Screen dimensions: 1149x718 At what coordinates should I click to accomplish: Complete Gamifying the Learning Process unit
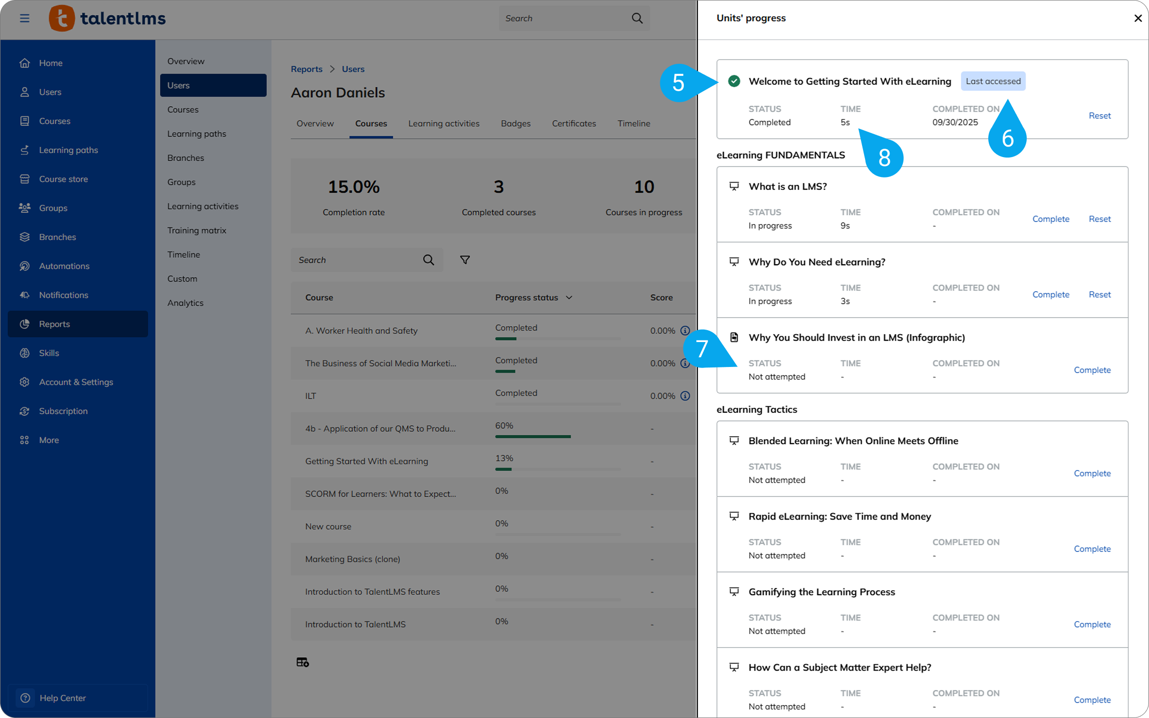[1092, 624]
